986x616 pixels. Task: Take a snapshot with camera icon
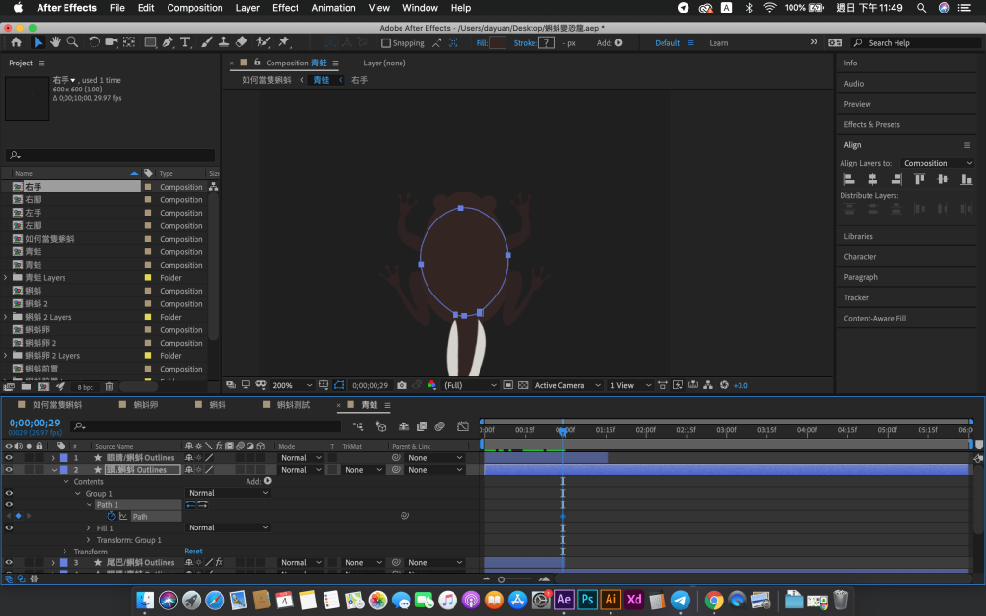click(x=402, y=385)
